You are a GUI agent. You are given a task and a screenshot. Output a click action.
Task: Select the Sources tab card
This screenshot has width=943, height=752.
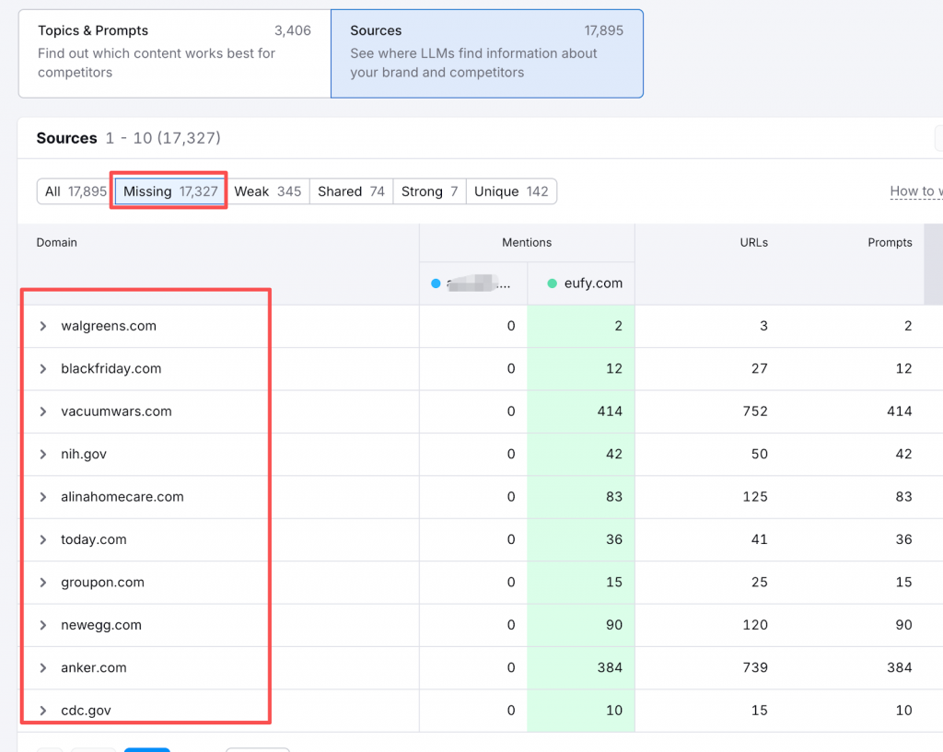(486, 53)
